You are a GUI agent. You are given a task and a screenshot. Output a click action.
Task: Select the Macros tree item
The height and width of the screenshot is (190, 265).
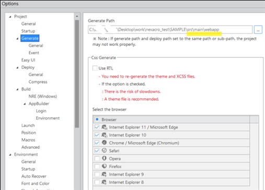pyautogui.click(x=28, y=140)
